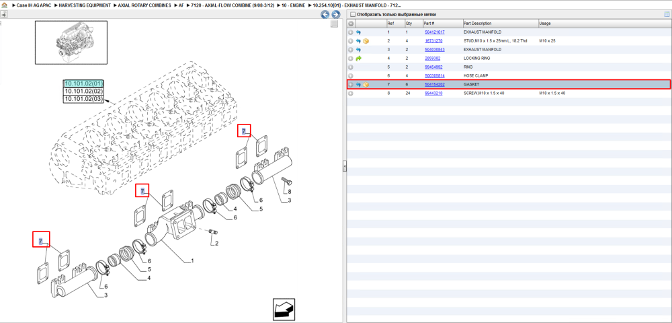Open part number 504121617 link
672x323 pixels.
point(435,32)
